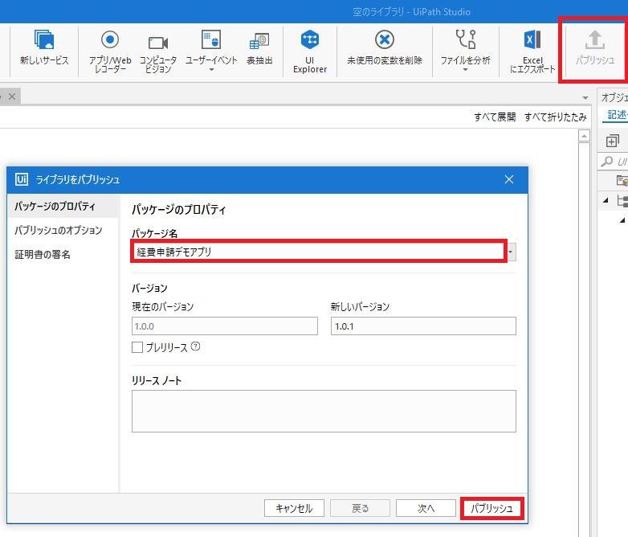Close the ライブラリをパブリッシュ dialog

(x=508, y=179)
